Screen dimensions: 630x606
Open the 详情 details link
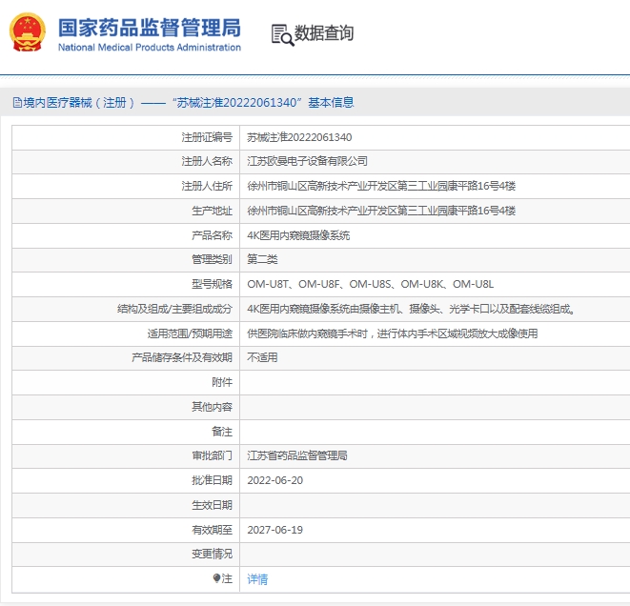point(257,579)
